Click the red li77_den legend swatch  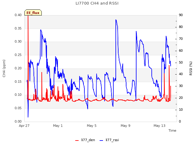click(x=77, y=140)
